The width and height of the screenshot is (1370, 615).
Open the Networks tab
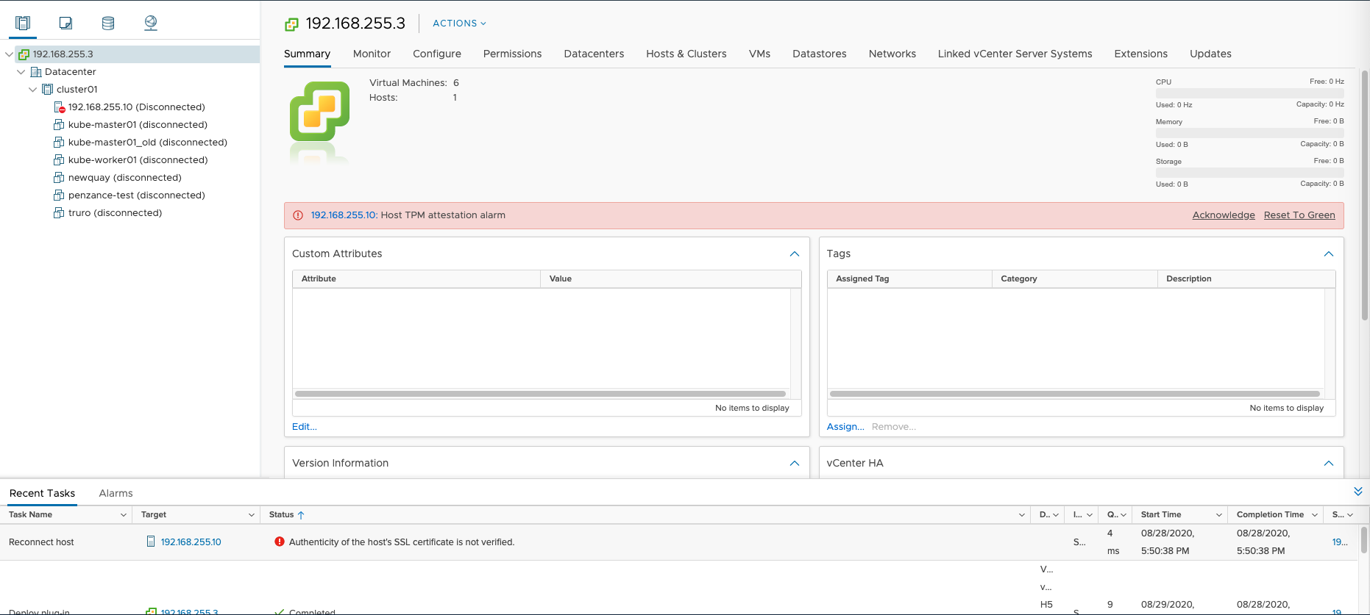coord(892,54)
